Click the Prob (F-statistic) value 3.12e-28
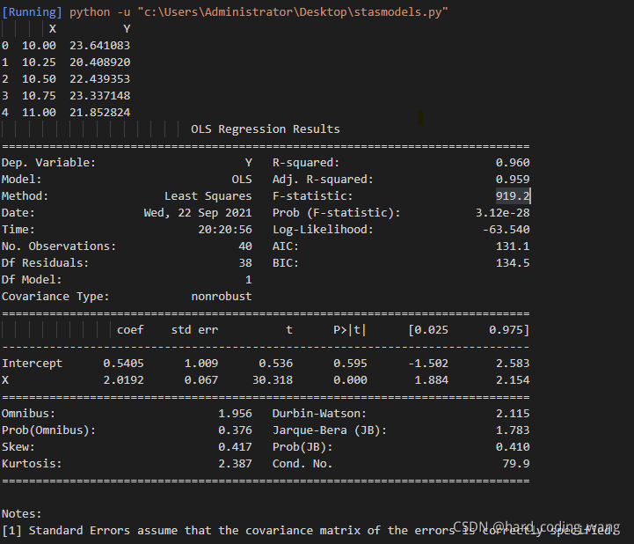 [503, 212]
